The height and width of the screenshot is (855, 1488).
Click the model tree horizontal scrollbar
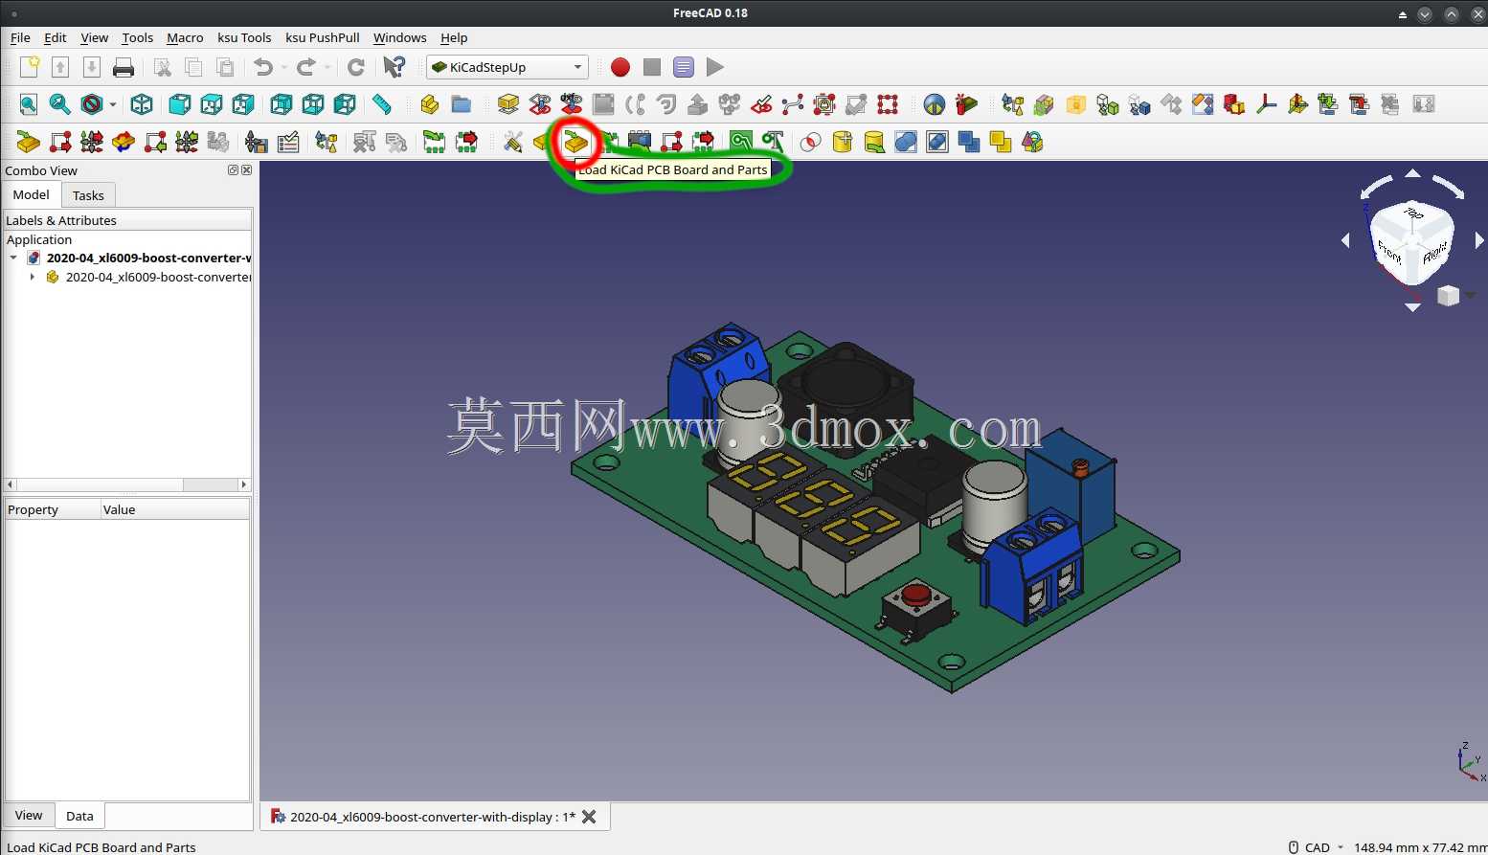[x=127, y=484]
